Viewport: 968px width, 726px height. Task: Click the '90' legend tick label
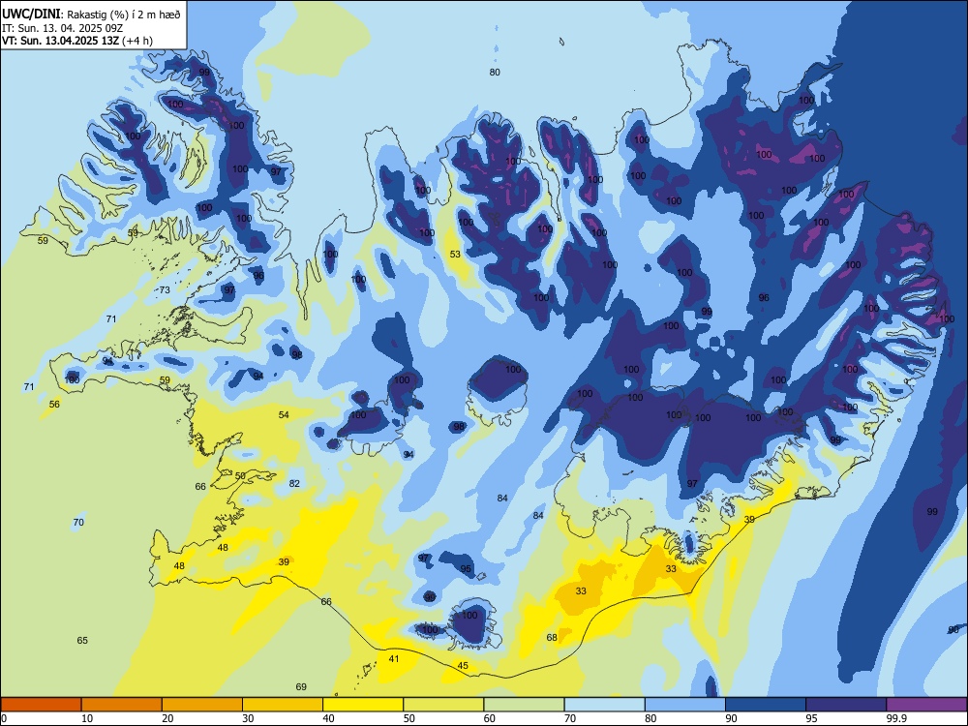(x=731, y=718)
